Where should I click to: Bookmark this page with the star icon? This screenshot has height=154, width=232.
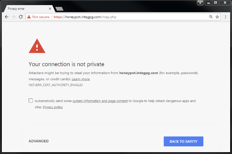[217, 17]
